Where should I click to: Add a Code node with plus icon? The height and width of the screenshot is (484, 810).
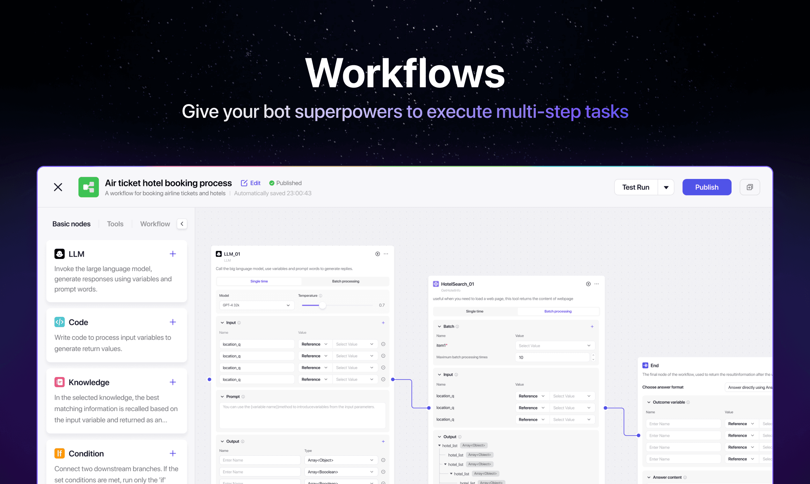pyautogui.click(x=173, y=322)
